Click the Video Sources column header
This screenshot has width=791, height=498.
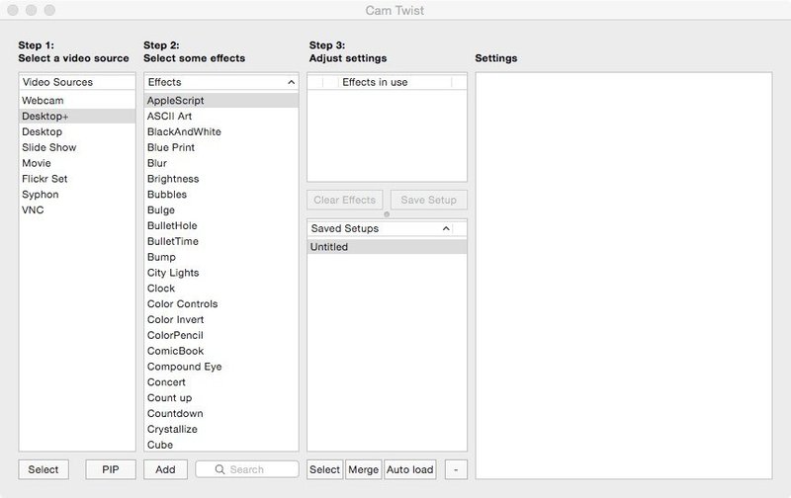click(x=77, y=82)
